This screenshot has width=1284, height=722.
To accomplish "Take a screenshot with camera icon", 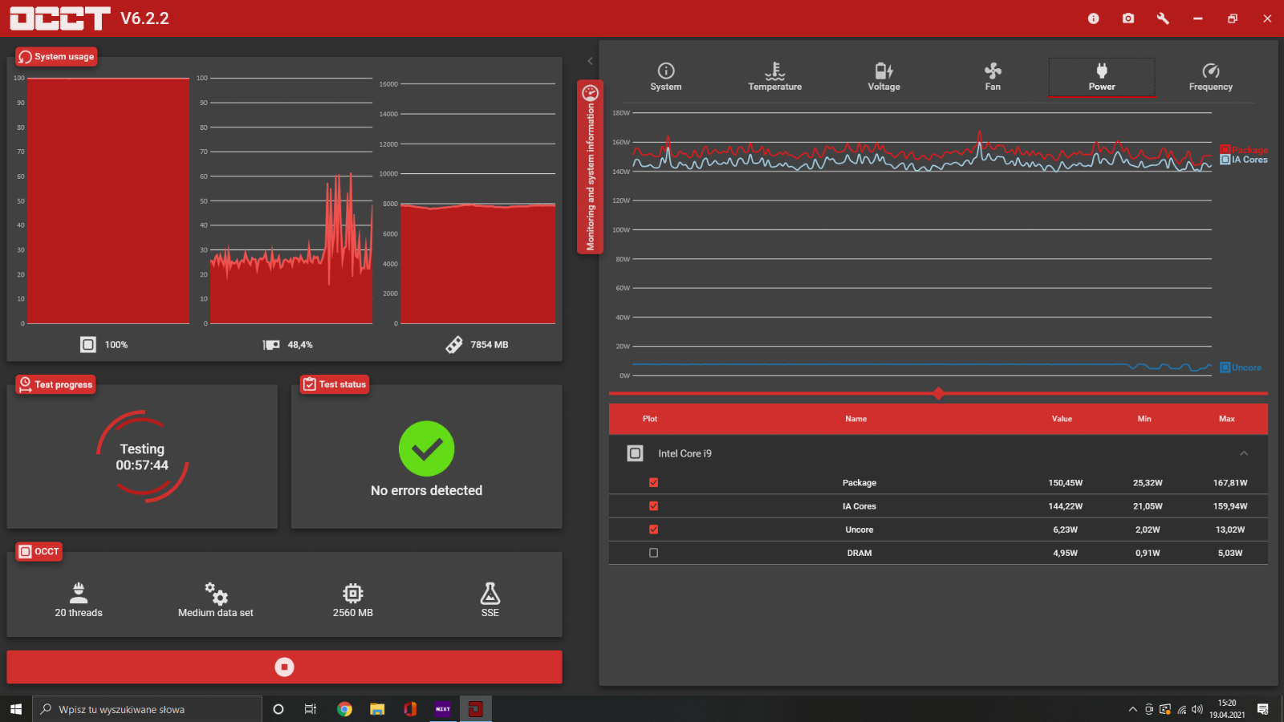I will 1128,18.
